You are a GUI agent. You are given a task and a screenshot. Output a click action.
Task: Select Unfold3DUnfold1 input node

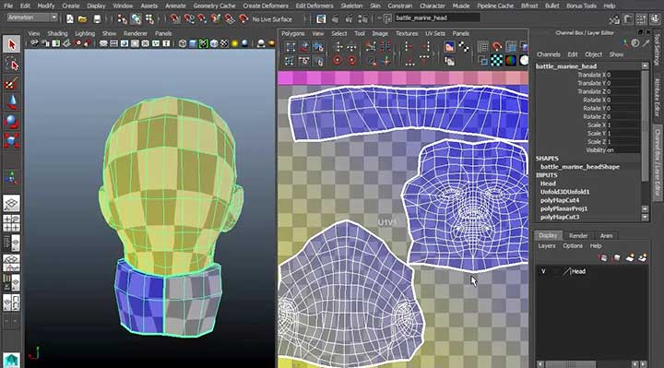coord(565,192)
